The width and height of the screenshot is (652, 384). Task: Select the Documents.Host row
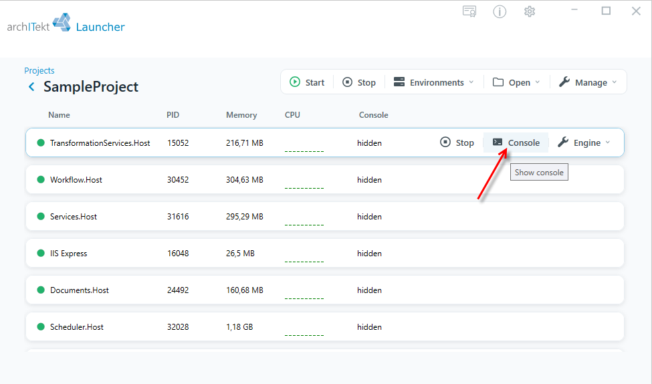point(325,290)
